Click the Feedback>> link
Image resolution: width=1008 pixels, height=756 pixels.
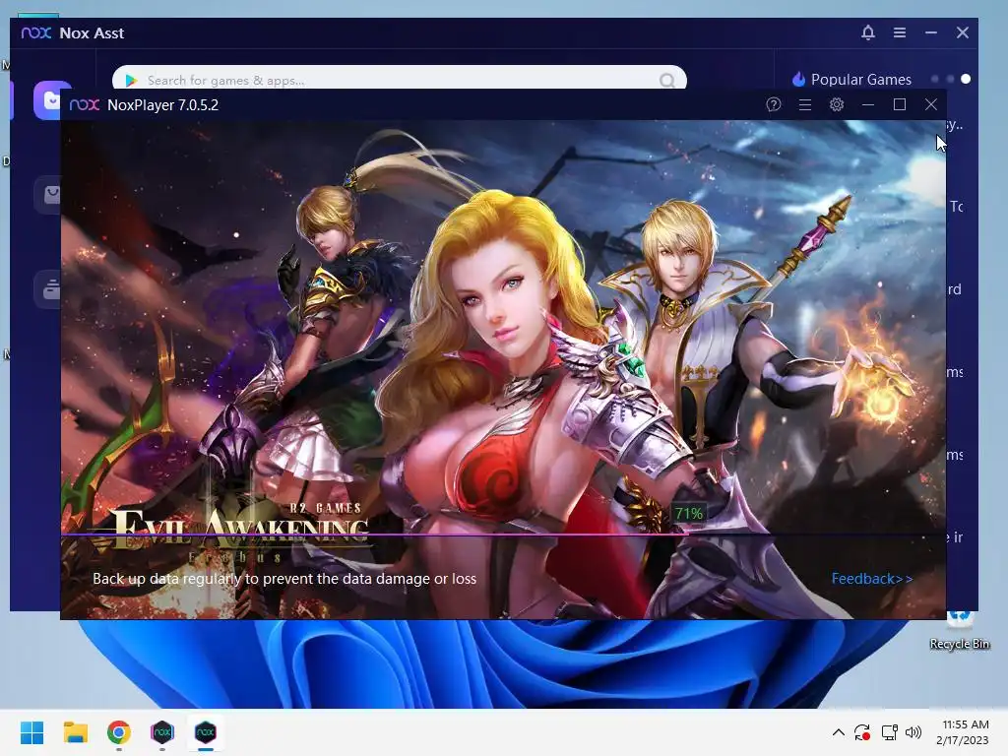tap(872, 579)
